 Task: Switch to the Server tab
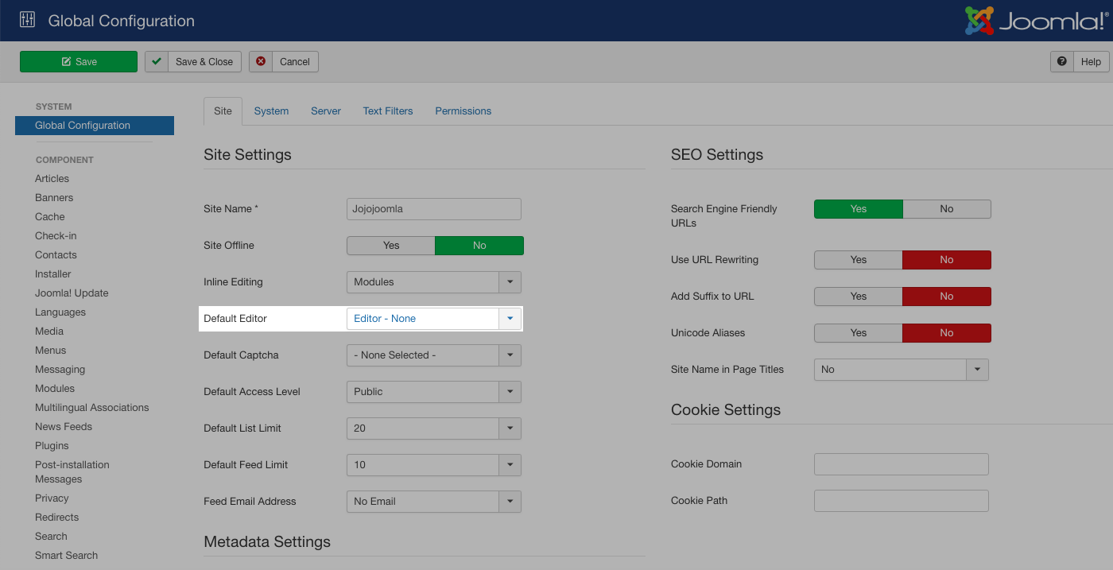tap(326, 111)
